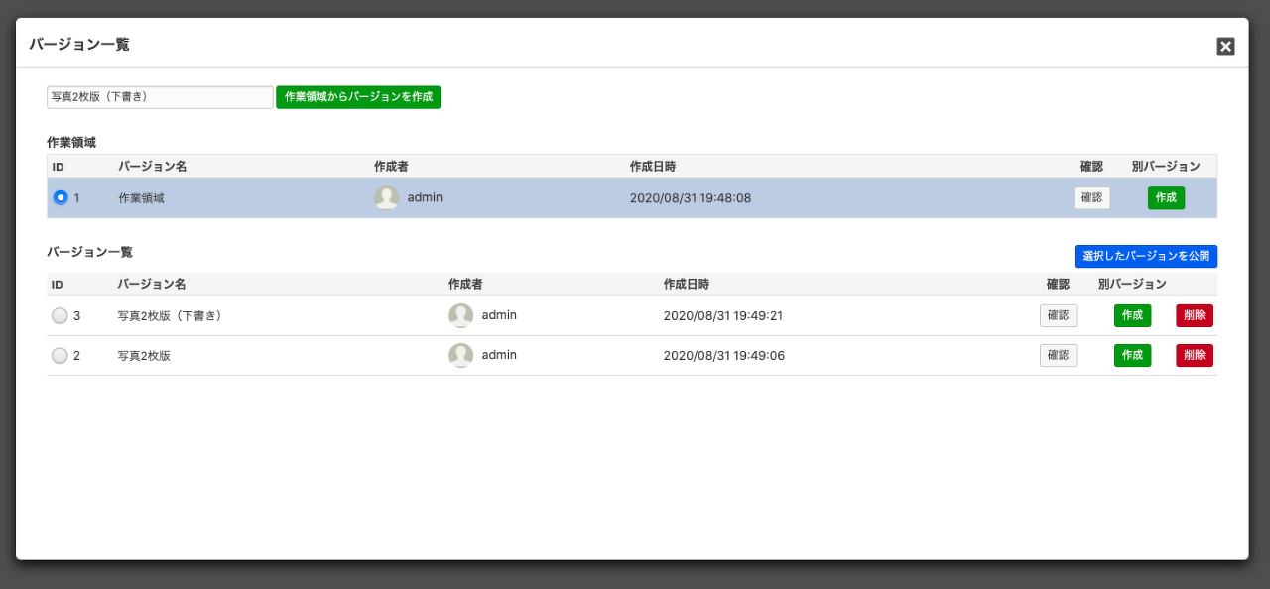
Task: Publish using 選択したバージョンを公開 button
Action: 1145,256
